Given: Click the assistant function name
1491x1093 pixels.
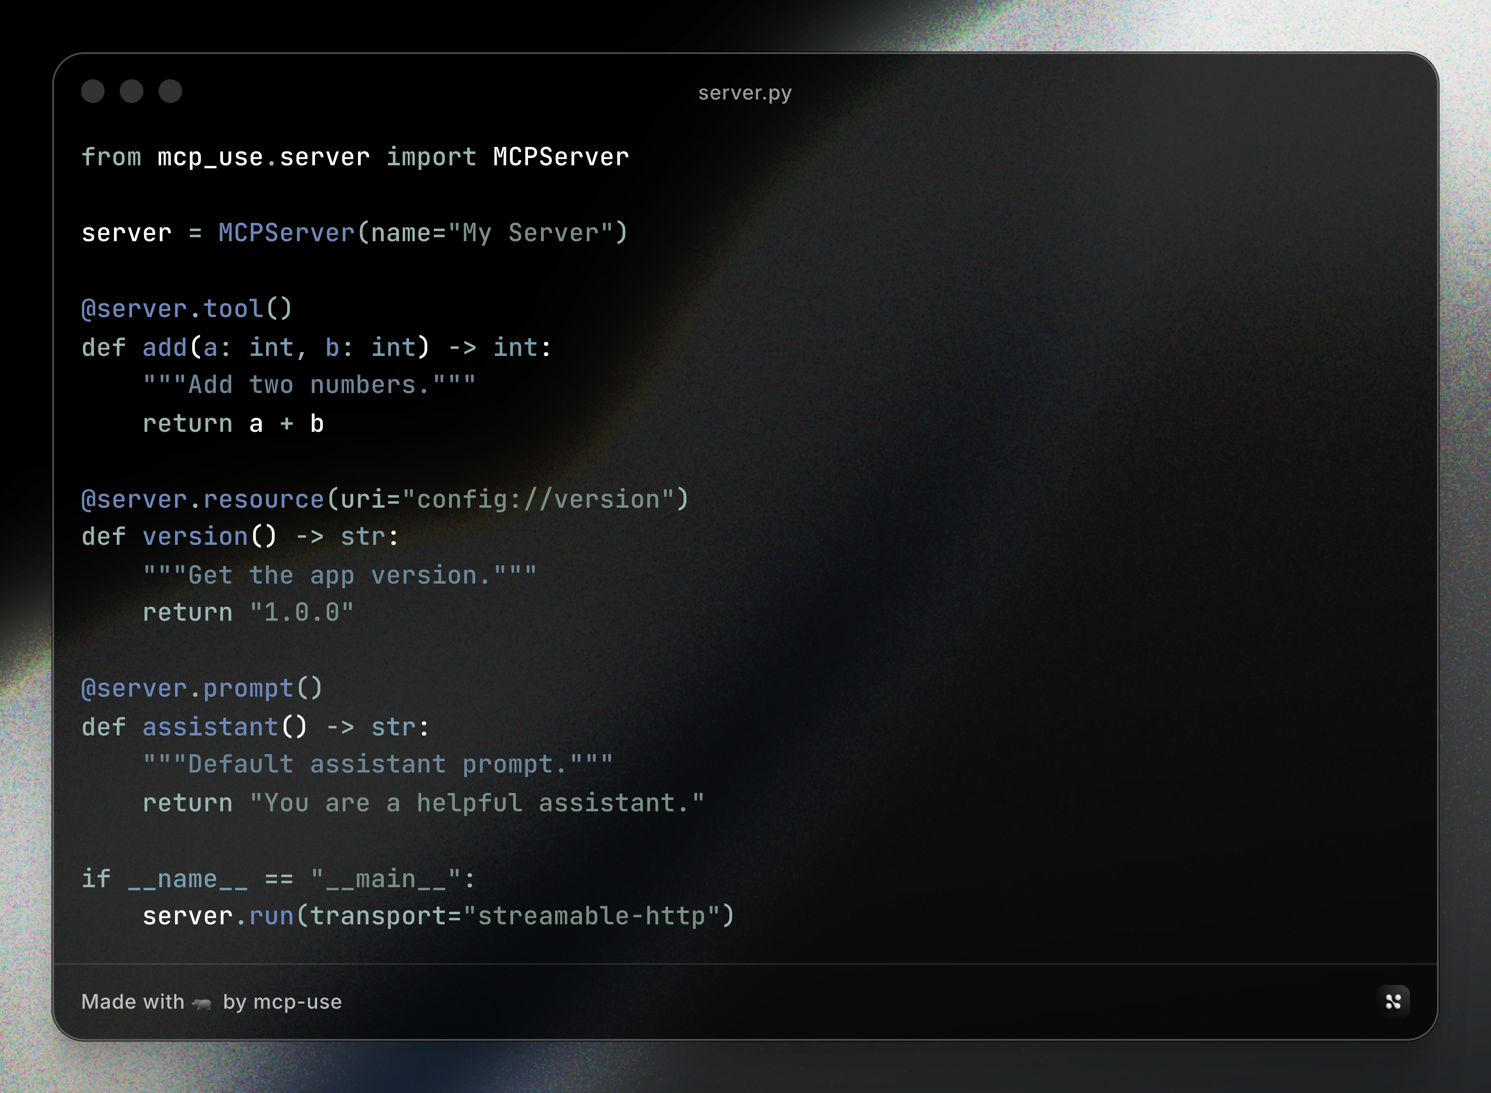Looking at the screenshot, I should pyautogui.click(x=210, y=726).
